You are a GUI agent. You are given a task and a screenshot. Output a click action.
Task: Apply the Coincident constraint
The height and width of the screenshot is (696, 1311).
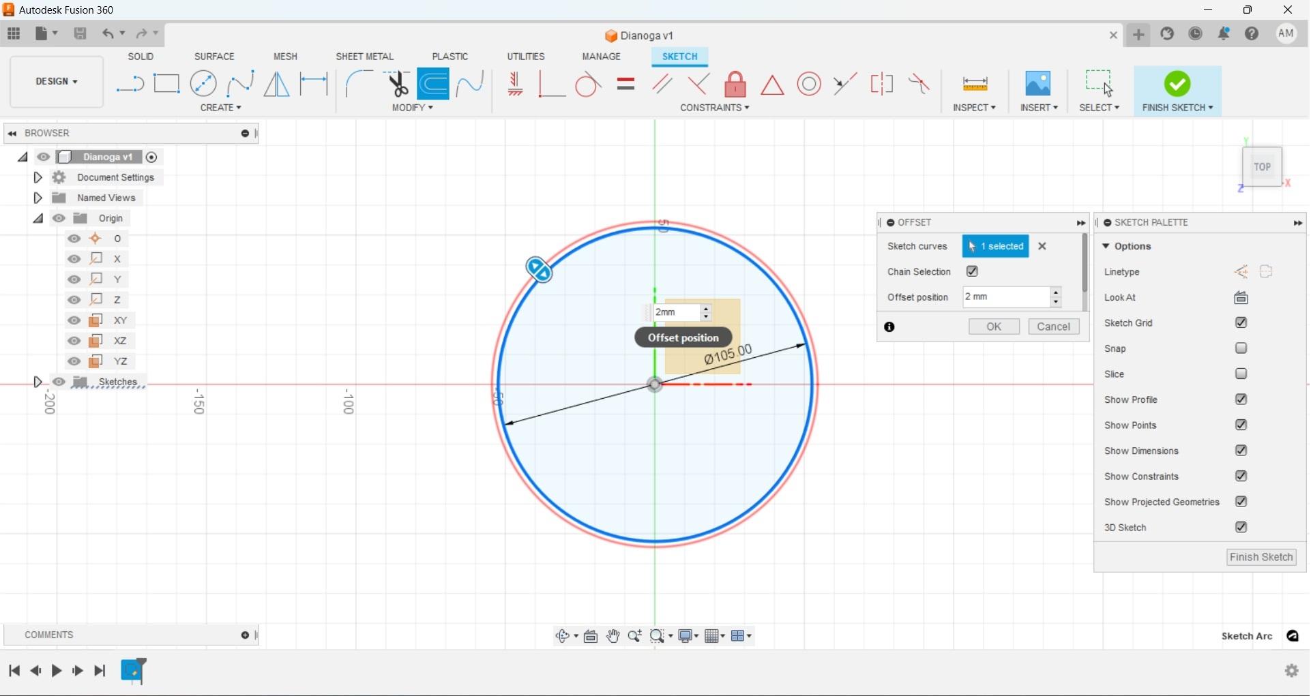(551, 84)
